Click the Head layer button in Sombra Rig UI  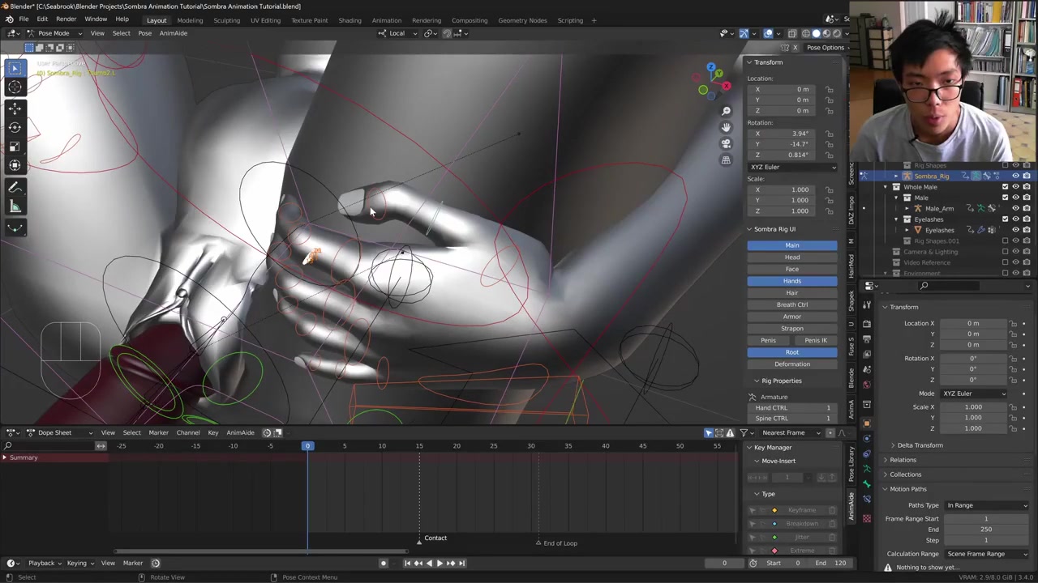791,257
